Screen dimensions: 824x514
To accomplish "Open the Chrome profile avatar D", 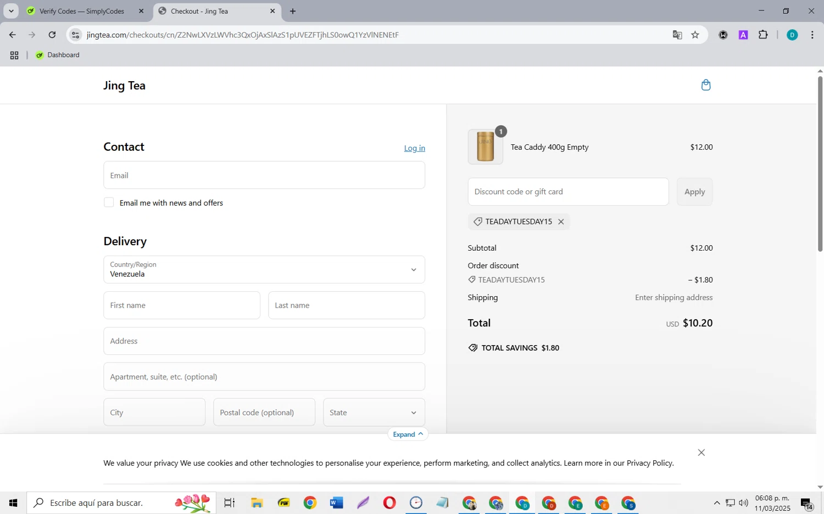I will pyautogui.click(x=792, y=35).
